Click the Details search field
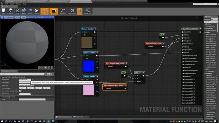This screenshot has width=219, height=123. 23,74
